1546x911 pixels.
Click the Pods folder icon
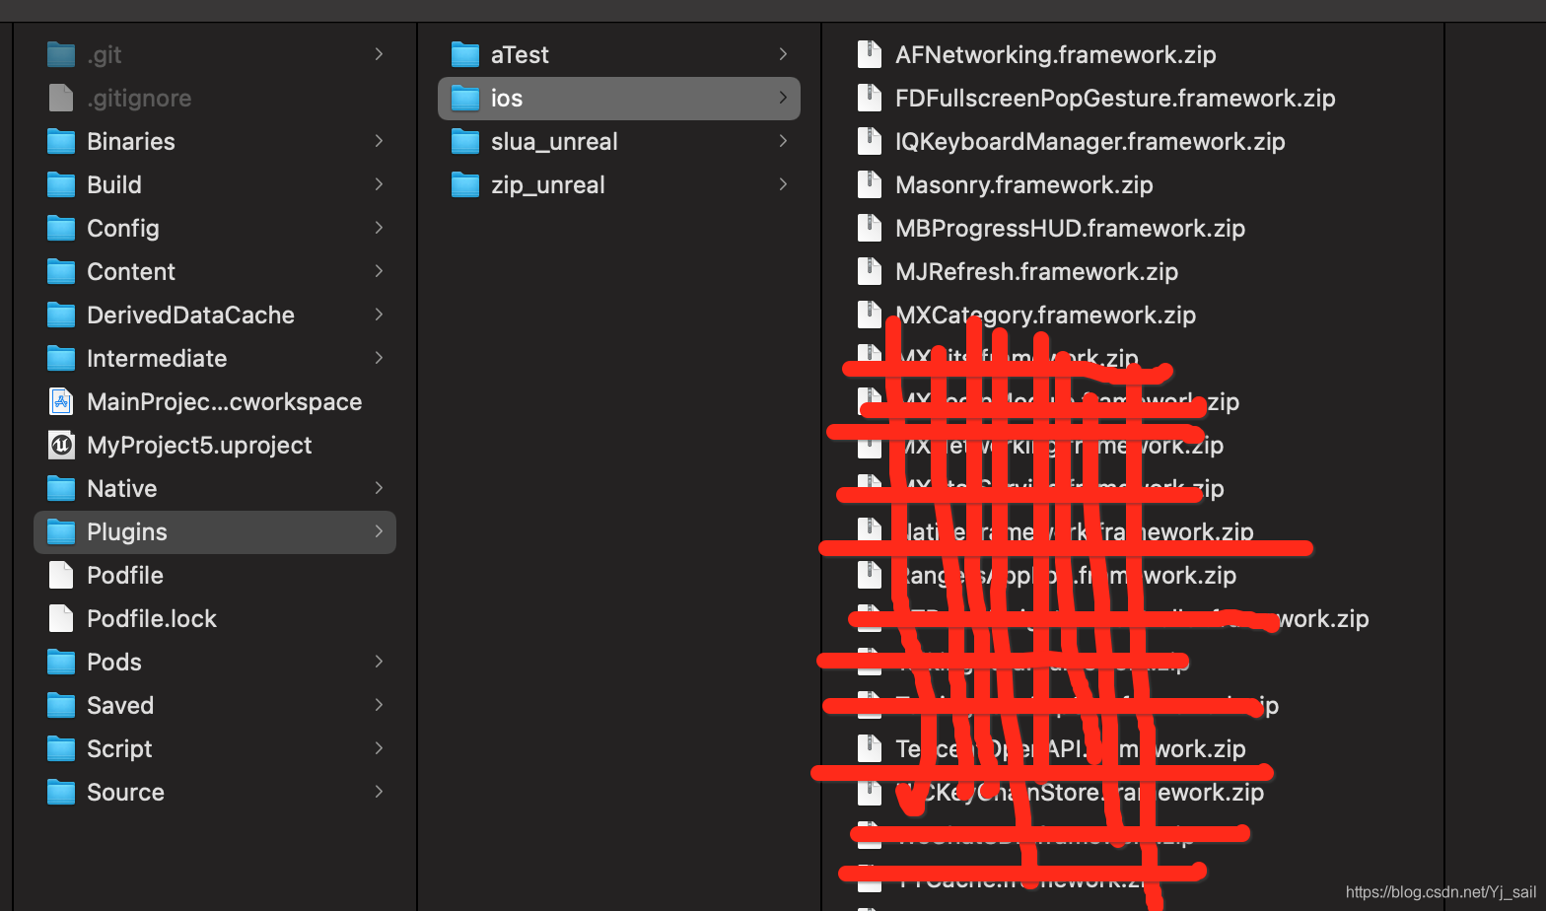(61, 662)
